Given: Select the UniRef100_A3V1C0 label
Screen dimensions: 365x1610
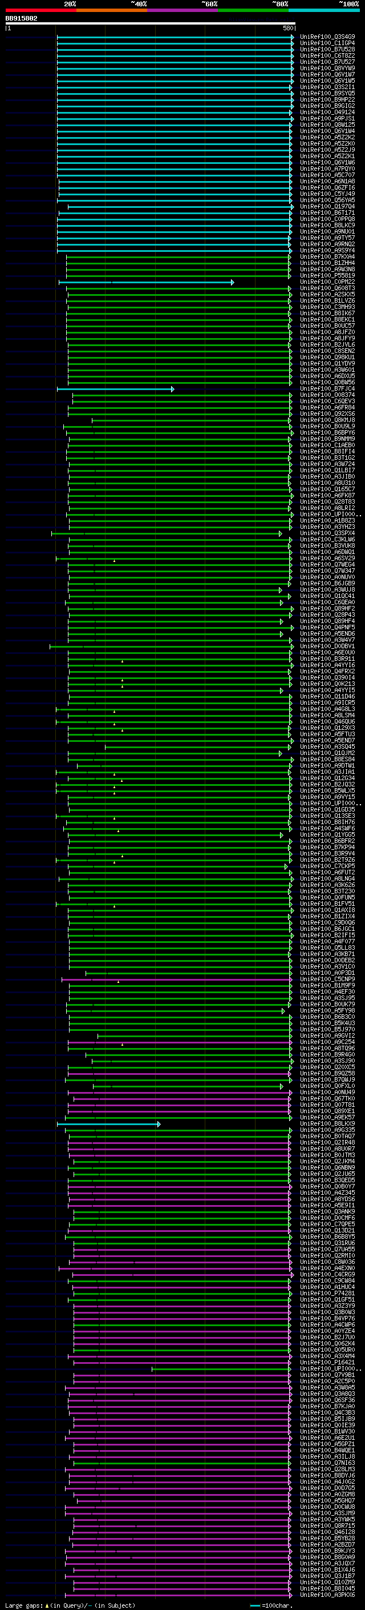Looking at the screenshot, I should coord(327,967).
